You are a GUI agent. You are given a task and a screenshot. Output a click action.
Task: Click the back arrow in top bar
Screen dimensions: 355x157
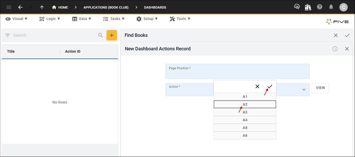click(20, 7)
